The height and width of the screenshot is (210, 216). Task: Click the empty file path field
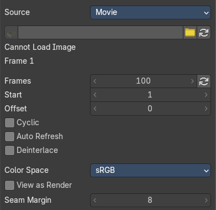point(101,33)
